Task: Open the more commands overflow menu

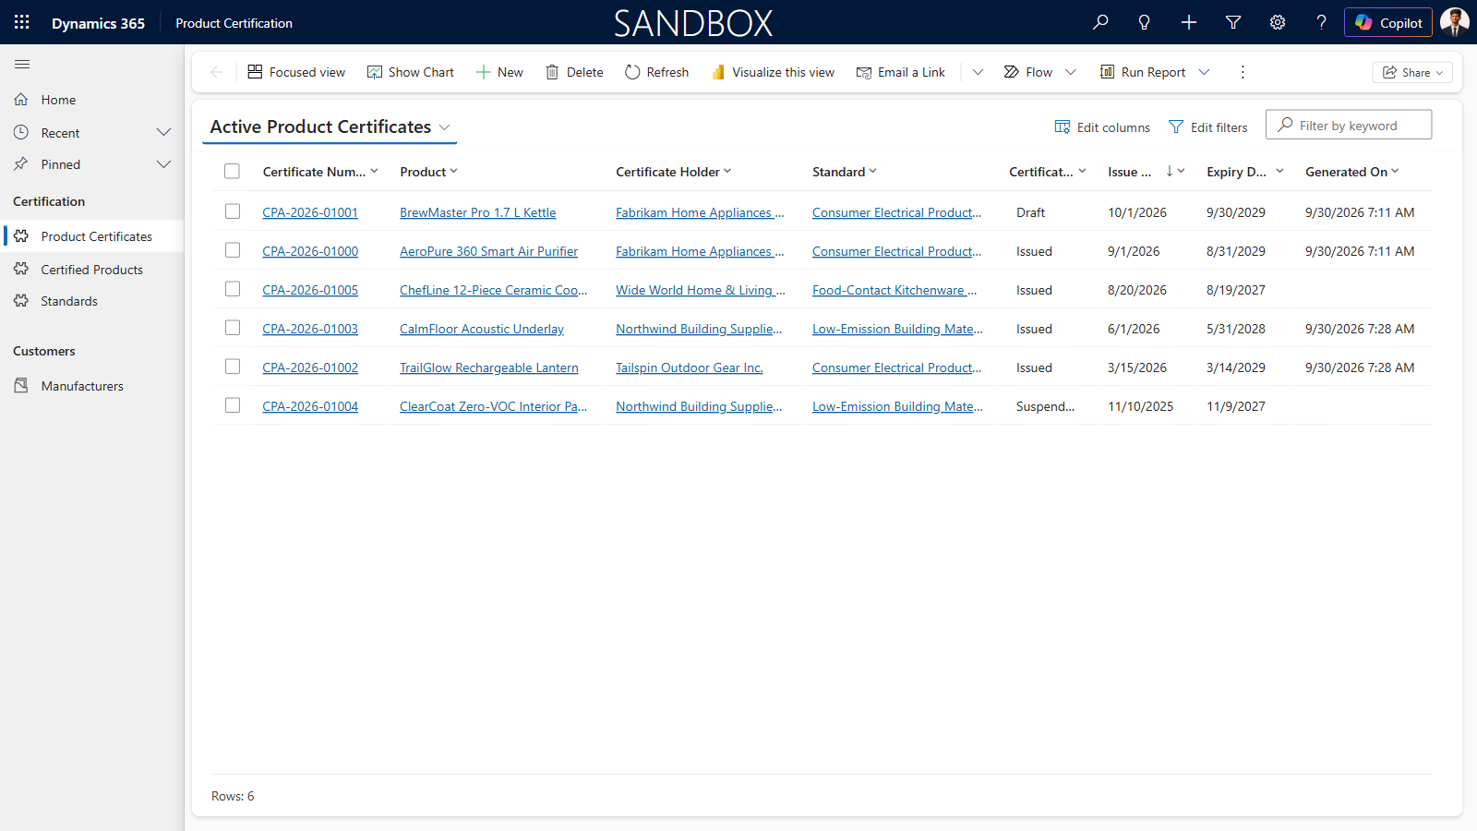Action: pos(1243,72)
